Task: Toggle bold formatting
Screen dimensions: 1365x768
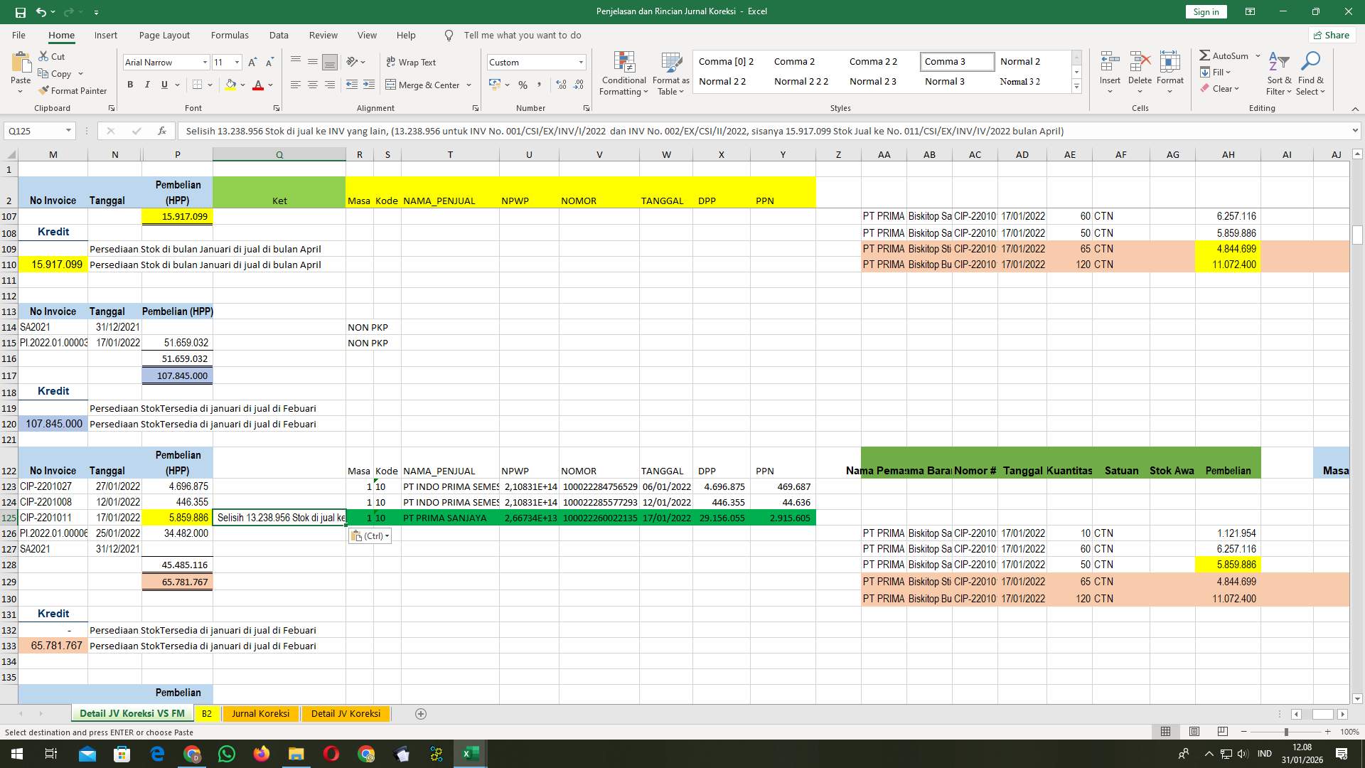Action: 130,84
